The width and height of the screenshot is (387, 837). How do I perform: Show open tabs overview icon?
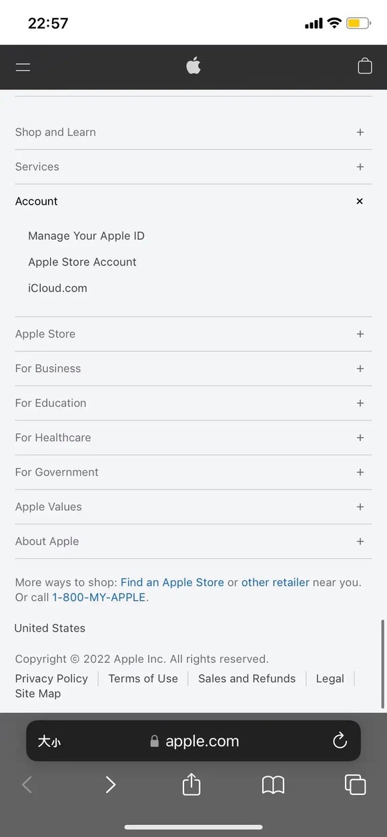[355, 784]
